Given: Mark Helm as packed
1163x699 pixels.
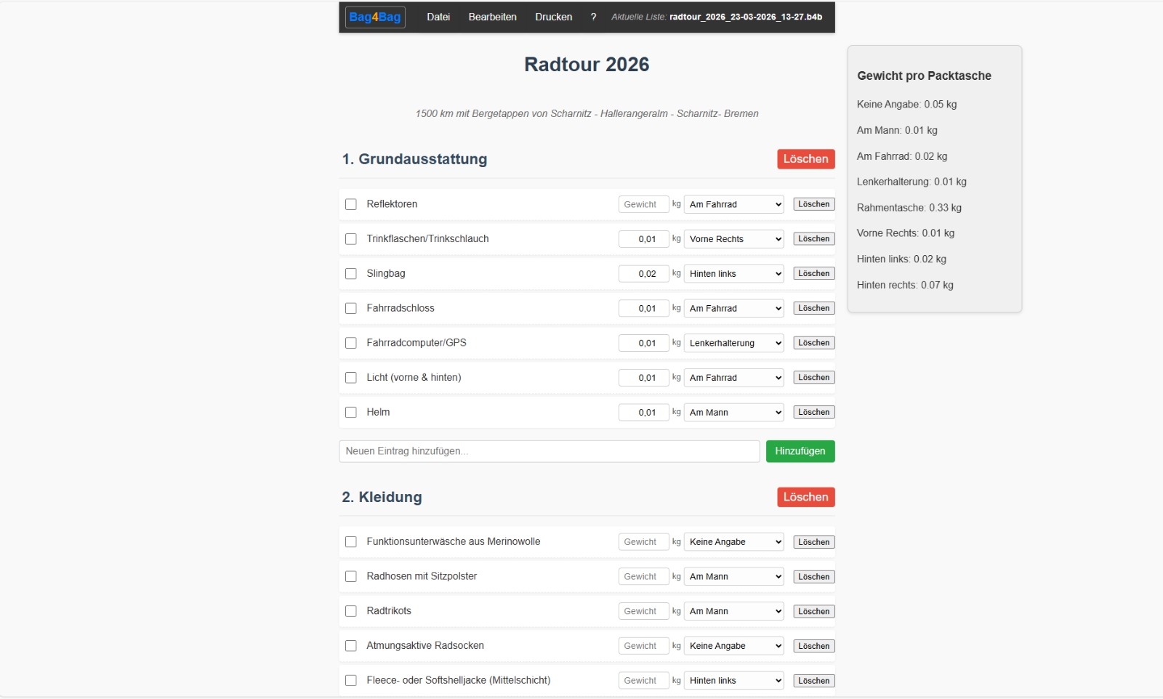Looking at the screenshot, I should [351, 413].
